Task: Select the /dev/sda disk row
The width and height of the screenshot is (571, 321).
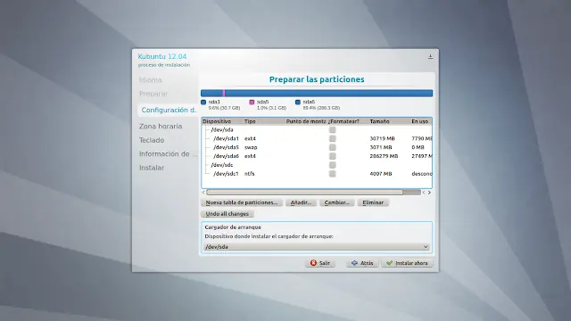Action: click(317, 129)
